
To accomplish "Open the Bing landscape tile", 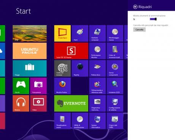I will [x=30, y=33].
